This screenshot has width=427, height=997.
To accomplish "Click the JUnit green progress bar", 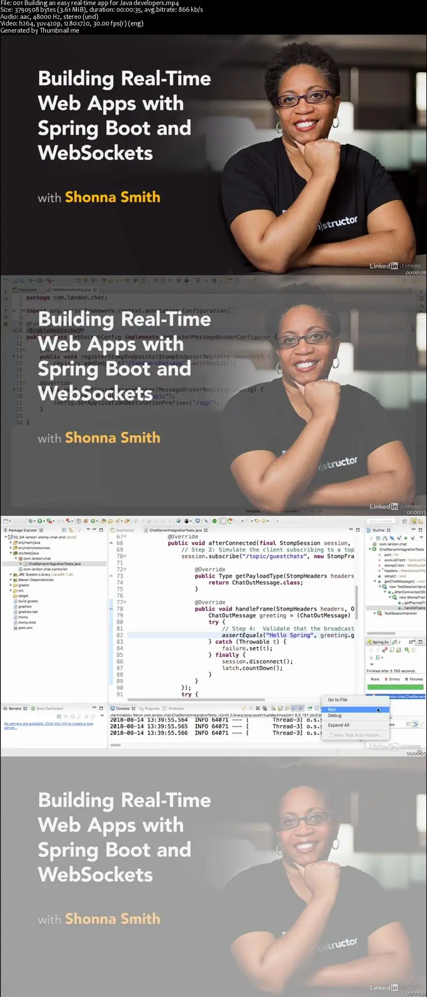I will (395, 687).
